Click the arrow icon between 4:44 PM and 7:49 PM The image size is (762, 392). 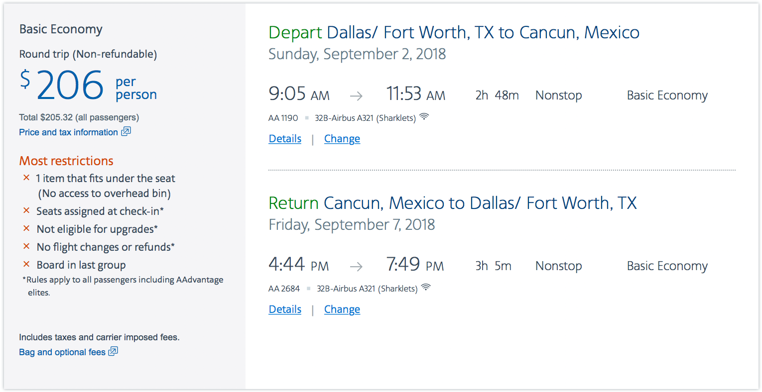click(356, 267)
